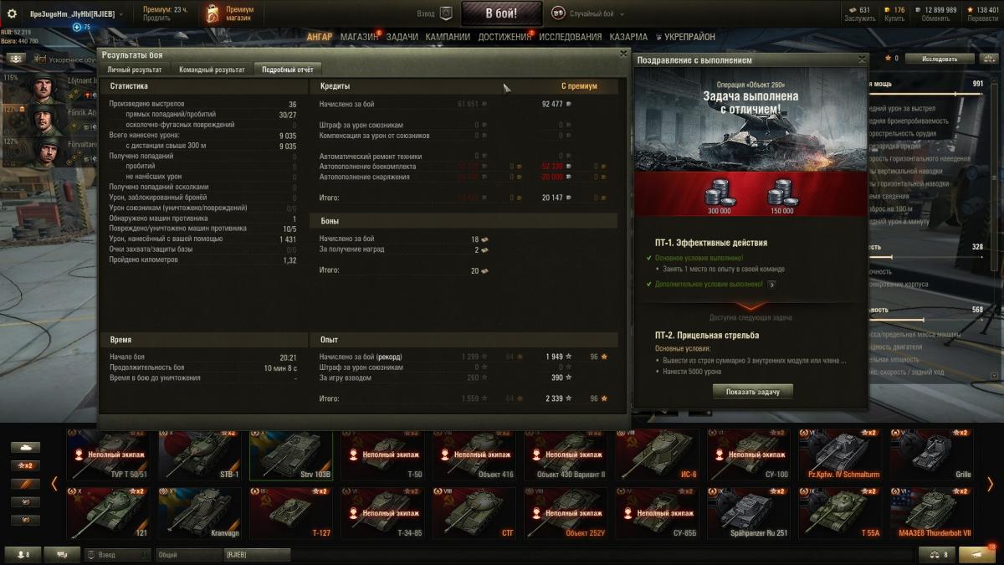Open game settings gear menu

coord(12,13)
